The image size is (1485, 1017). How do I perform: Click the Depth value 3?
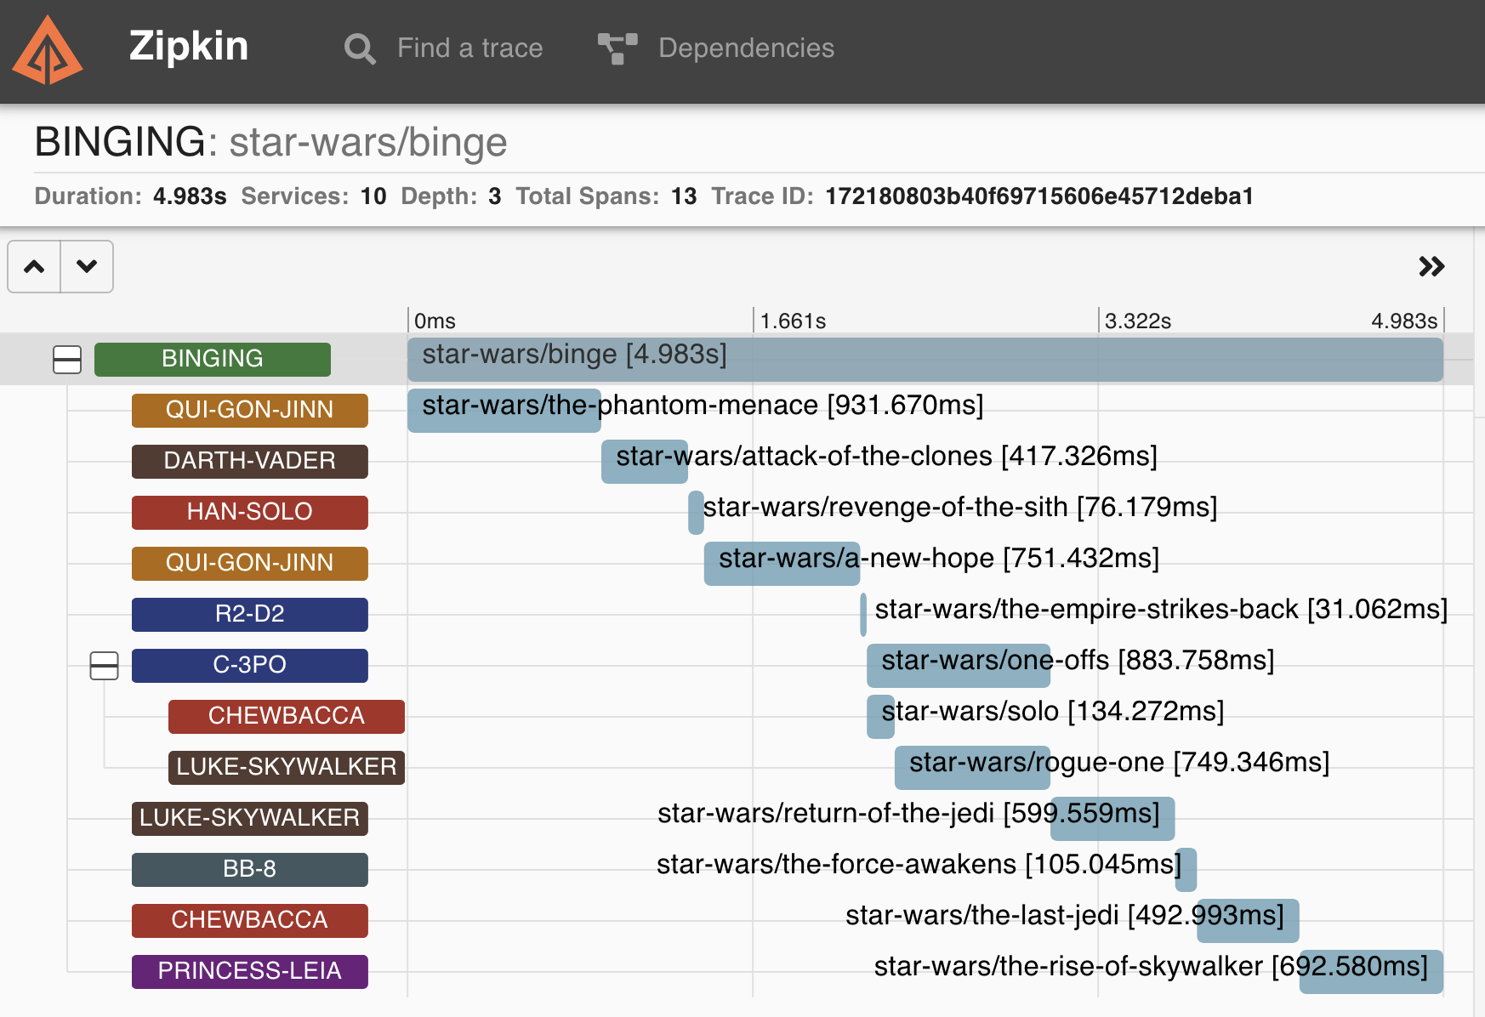pos(495,196)
